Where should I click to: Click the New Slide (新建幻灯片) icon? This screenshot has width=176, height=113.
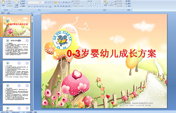(x=17, y=2)
